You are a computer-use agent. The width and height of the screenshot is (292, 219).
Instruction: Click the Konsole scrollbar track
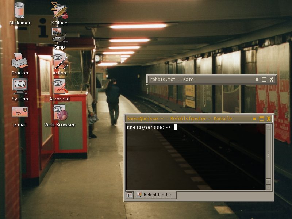(x=268, y=154)
